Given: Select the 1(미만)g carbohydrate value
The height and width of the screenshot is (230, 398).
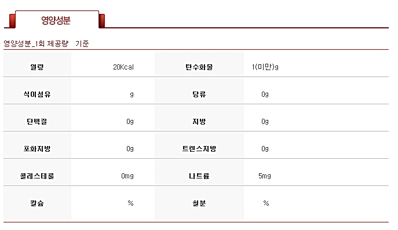Looking at the screenshot, I should [265, 67].
